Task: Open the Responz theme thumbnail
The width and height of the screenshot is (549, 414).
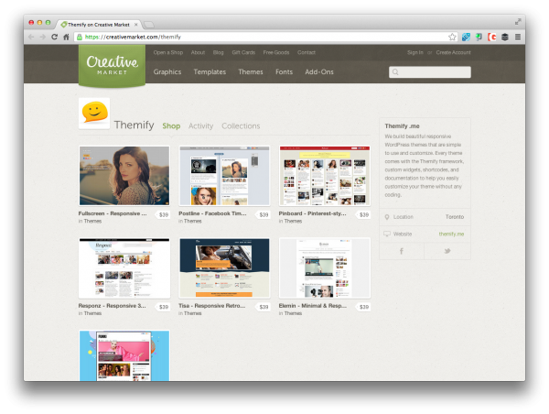Action: [124, 268]
